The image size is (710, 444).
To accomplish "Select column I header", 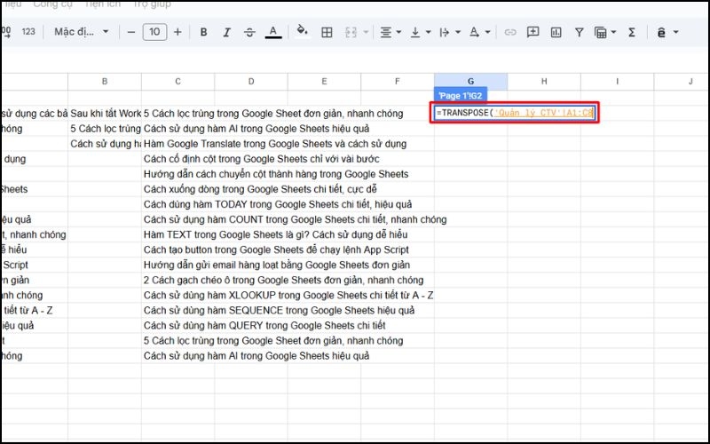I will [x=617, y=82].
